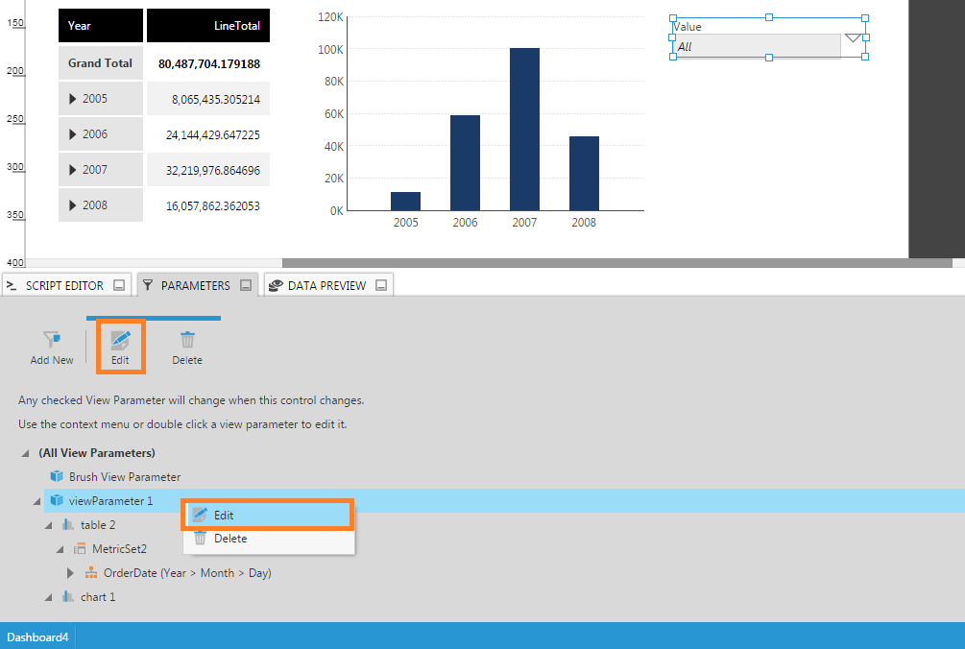Click the Delete trash icon in the toolbar
965x649 pixels.
click(187, 340)
